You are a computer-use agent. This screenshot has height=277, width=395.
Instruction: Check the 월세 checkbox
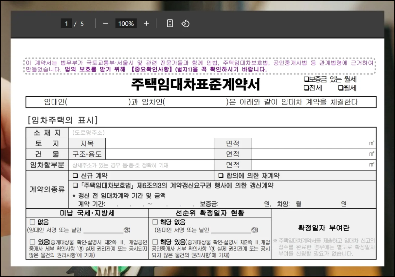coord(341,88)
